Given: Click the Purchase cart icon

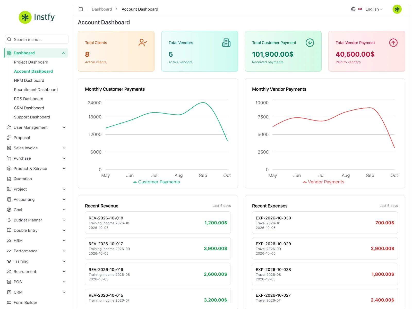Looking at the screenshot, I should click(9, 158).
